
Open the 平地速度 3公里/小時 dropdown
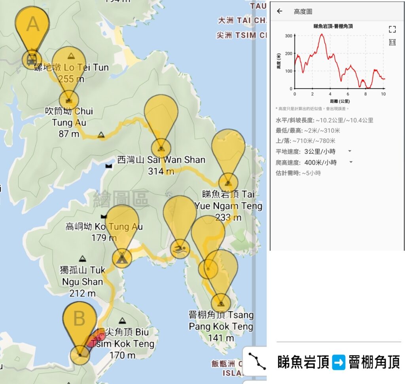pos(349,151)
